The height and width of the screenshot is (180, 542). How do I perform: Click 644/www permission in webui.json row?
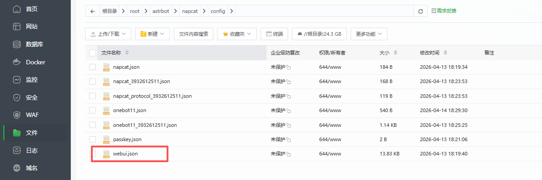[x=330, y=154]
